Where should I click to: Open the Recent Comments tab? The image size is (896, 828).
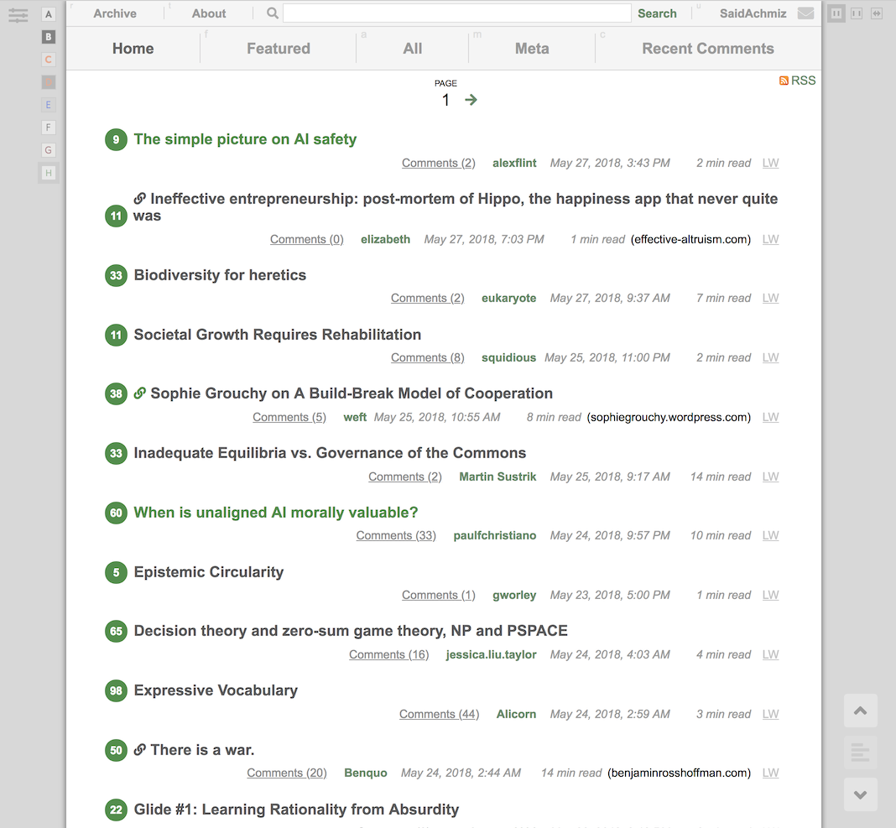[707, 49]
